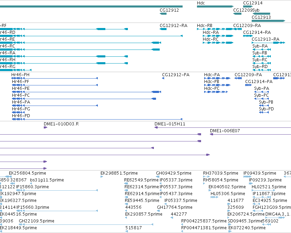Select the Hdc-PC protein feature
The width and height of the screenshot is (291, 233).
[216, 92]
